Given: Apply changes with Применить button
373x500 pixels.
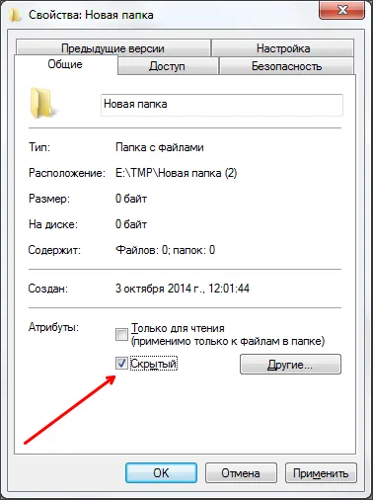Looking at the screenshot, I should [321, 473].
